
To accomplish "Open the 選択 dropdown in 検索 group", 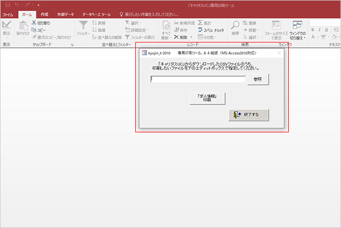I will click(x=251, y=37).
